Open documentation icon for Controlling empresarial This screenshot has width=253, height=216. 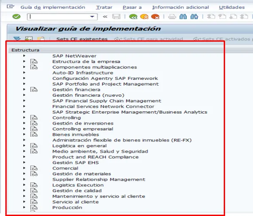tap(34, 129)
